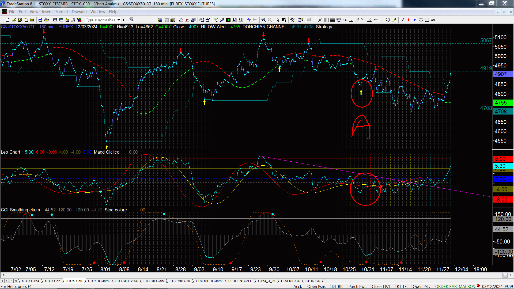
Task: Switch to the STOX C164 tab
Action: pos(30,281)
